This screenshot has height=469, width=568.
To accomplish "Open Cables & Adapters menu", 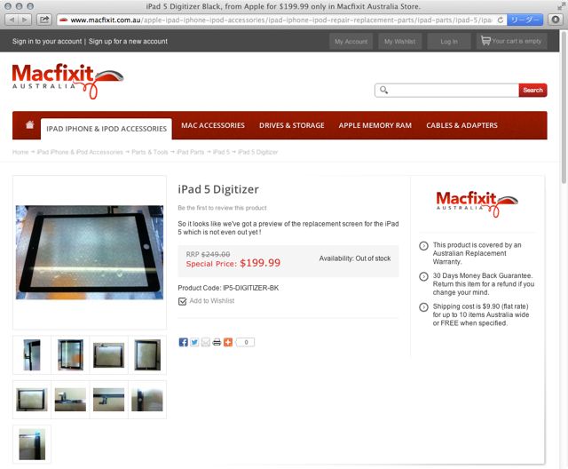I will [x=461, y=125].
